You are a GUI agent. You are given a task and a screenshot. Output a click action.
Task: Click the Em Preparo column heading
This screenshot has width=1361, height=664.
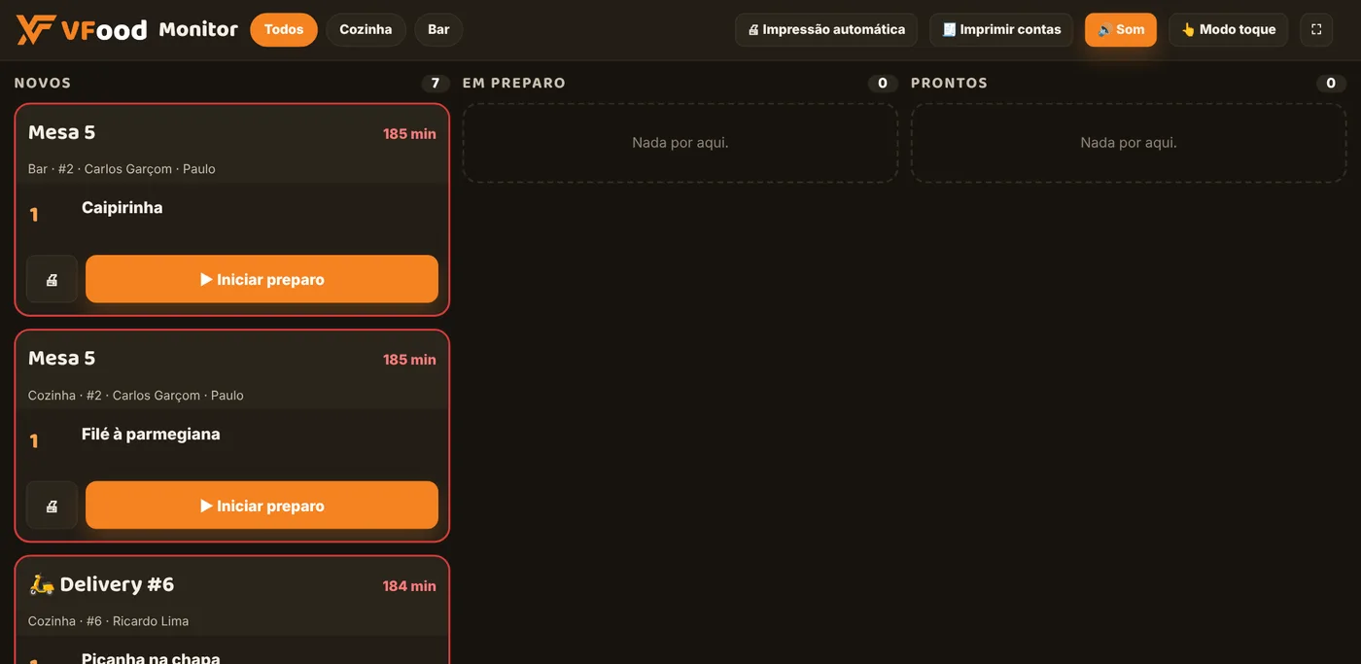pos(514,83)
